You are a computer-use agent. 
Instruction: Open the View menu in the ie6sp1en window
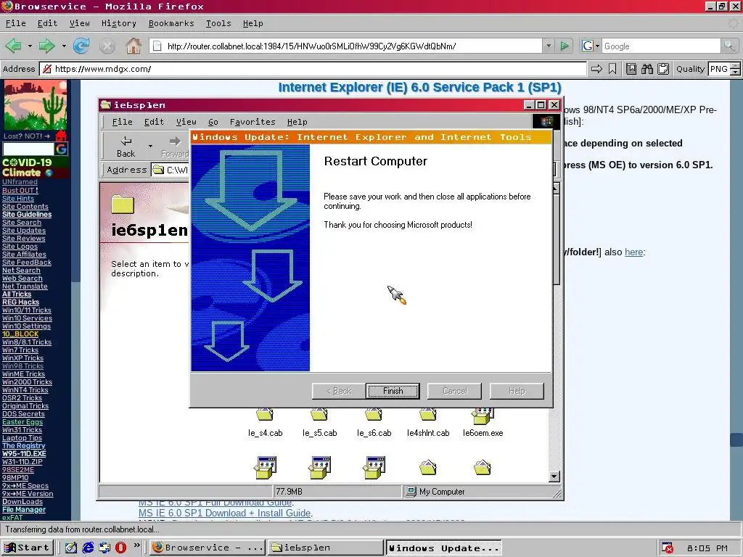(186, 122)
